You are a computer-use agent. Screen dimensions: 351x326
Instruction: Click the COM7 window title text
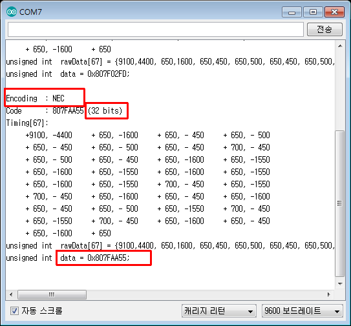30,12
